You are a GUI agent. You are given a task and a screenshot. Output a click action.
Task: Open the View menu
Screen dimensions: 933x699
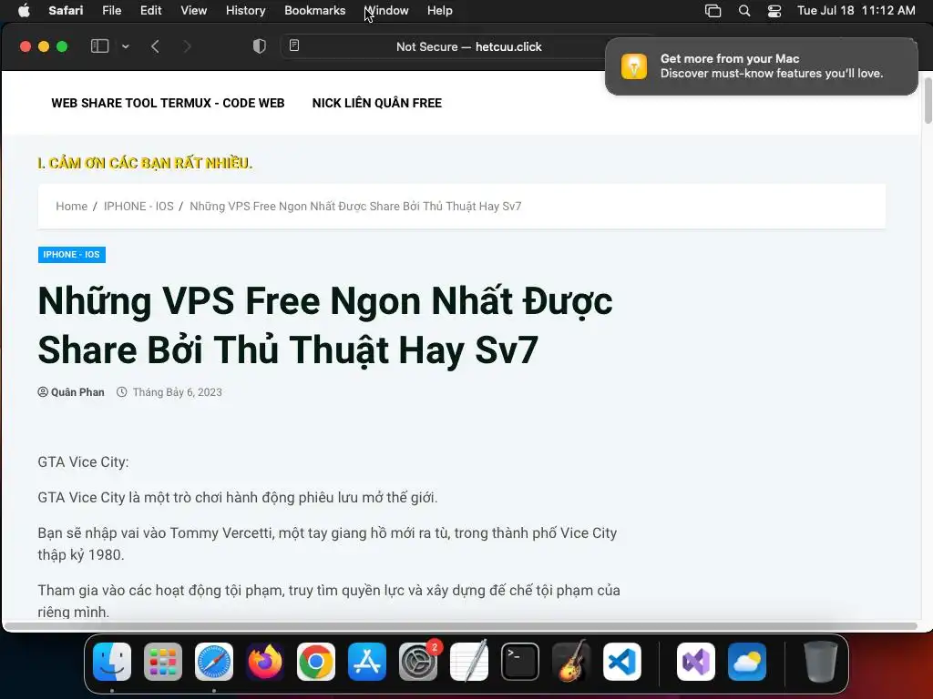(193, 11)
